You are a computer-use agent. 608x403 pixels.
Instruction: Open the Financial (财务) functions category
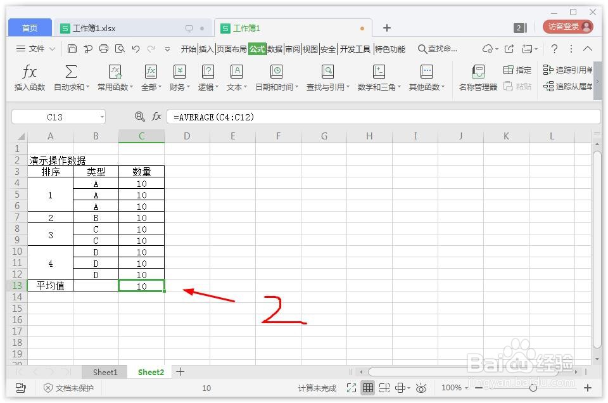[x=179, y=77]
